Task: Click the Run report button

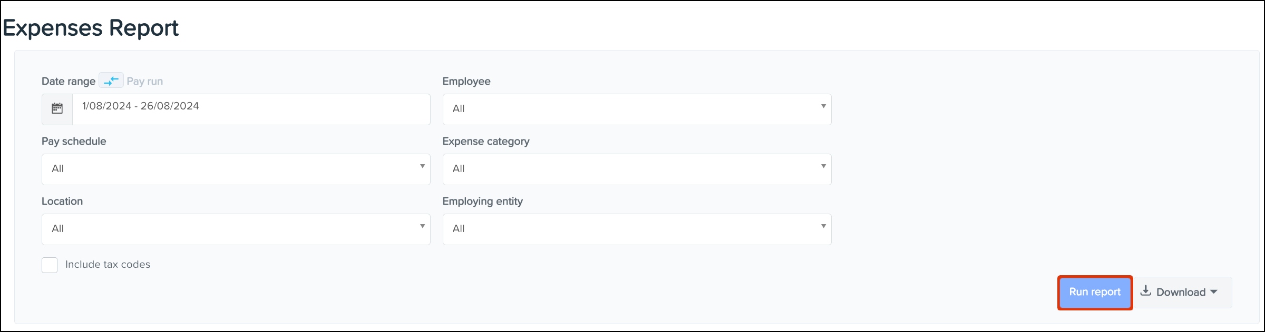Action: click(x=1094, y=292)
